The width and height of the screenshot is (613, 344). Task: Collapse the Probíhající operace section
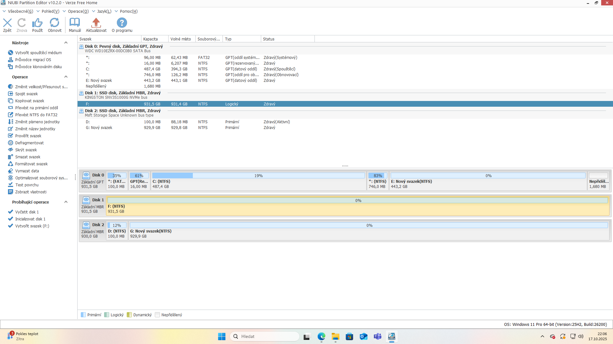tap(66, 202)
